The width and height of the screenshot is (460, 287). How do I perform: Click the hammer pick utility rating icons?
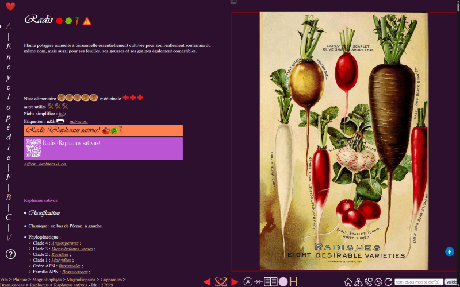pos(58,106)
